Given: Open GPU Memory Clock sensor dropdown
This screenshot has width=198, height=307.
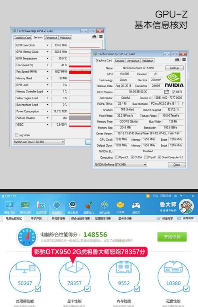Looking at the screenshot, I should point(48,52).
